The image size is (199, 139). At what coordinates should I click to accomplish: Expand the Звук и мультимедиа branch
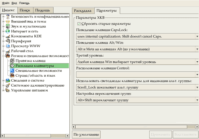(4, 26)
